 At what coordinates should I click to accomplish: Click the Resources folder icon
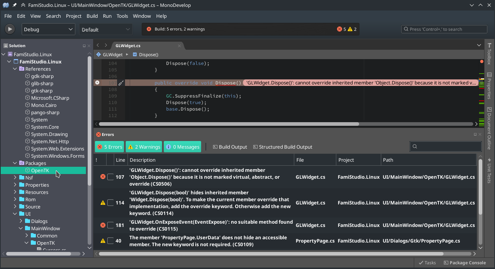point(22,192)
